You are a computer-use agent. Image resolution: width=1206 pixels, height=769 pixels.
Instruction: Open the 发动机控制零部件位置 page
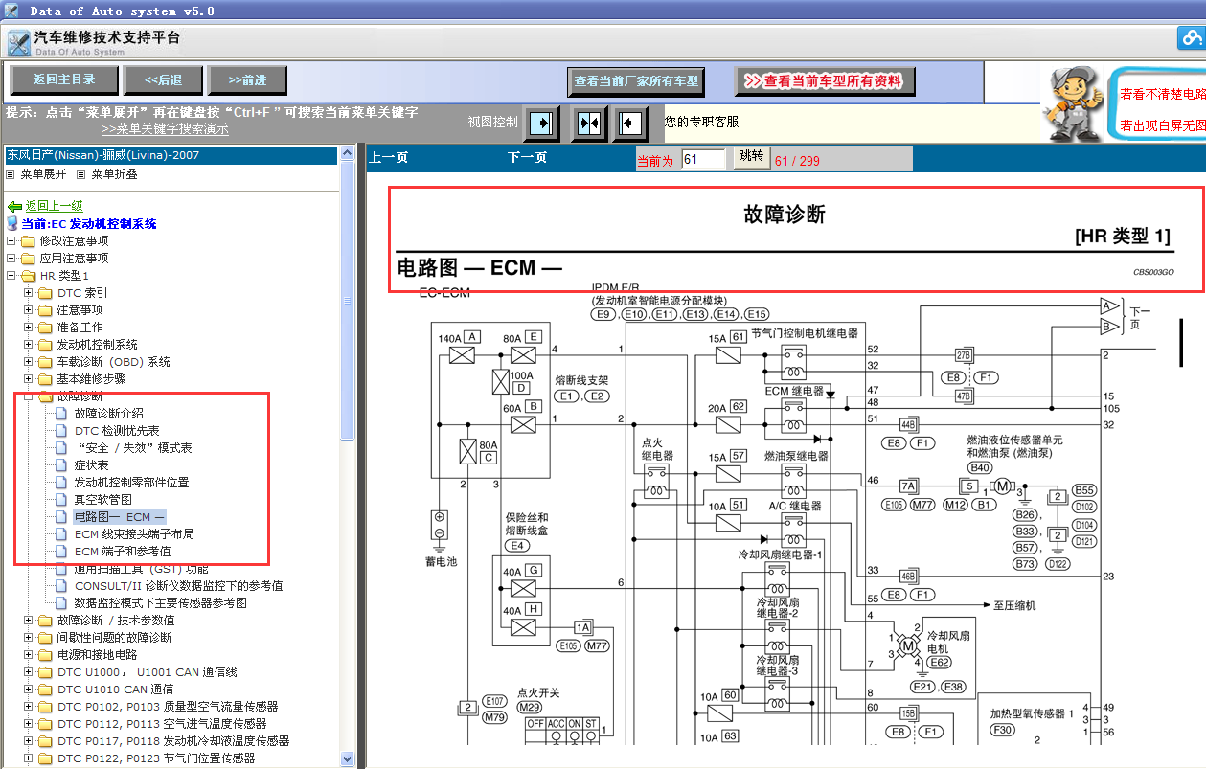click(x=132, y=483)
